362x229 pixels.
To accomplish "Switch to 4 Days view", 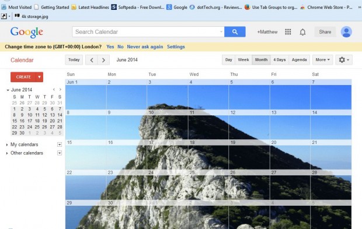I will pos(280,60).
